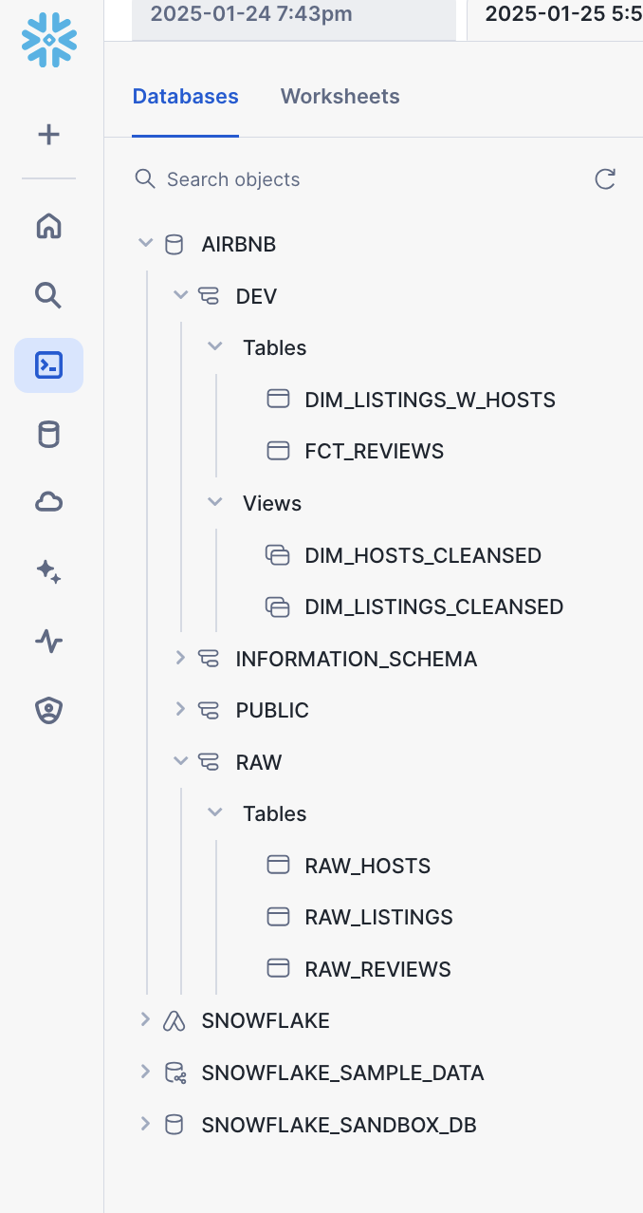Image resolution: width=643 pixels, height=1213 pixels.
Task: Switch to the Worksheets tab
Action: pyautogui.click(x=340, y=97)
